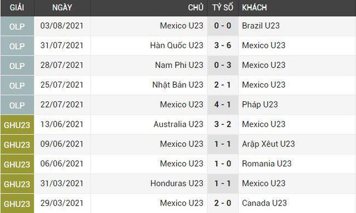Click the NGÀY column header
356x213 pixels.
[62, 8]
